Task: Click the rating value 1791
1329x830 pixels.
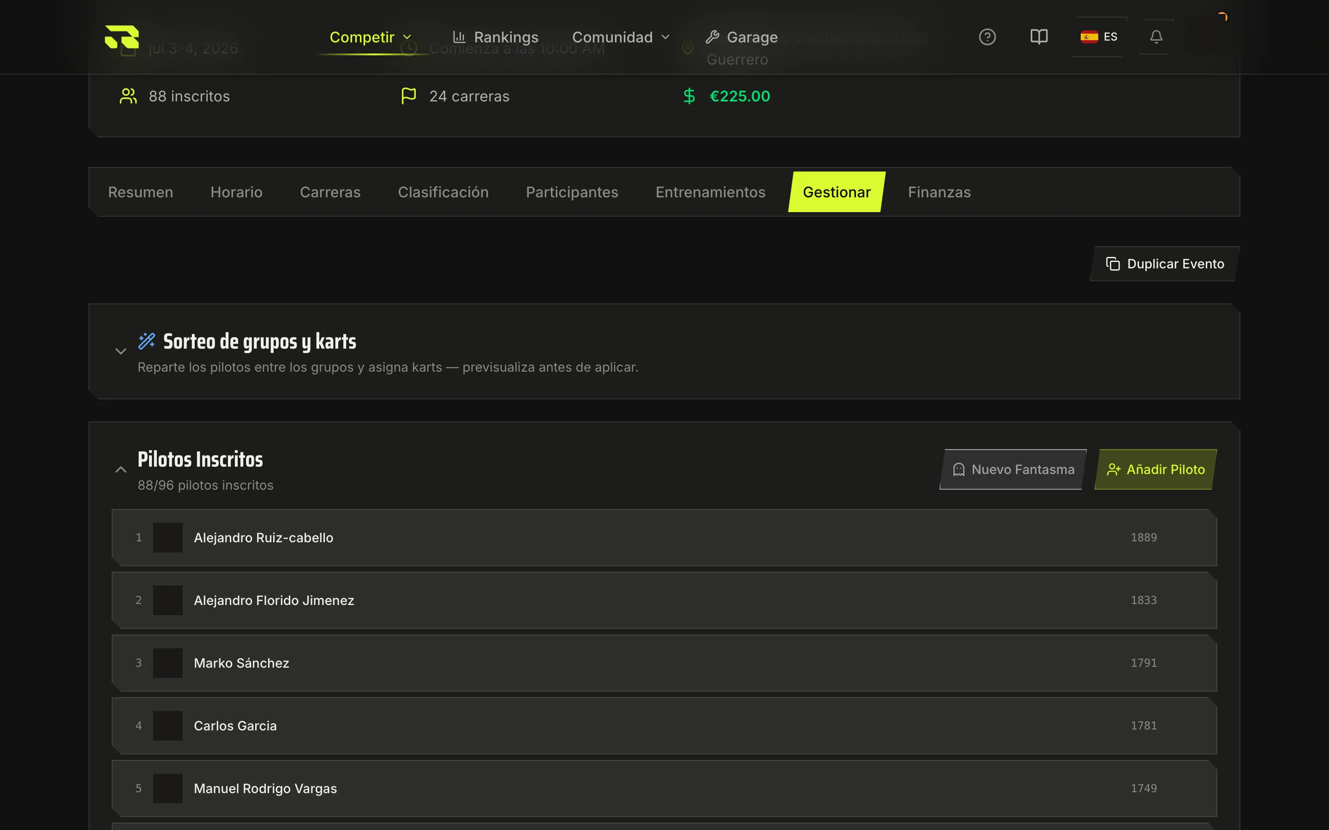Action: pos(1144,663)
